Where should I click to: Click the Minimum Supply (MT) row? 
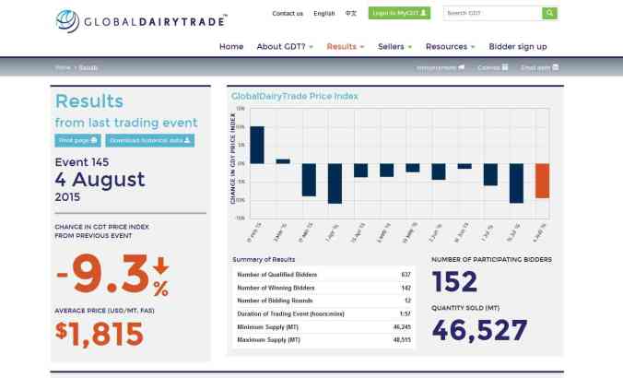[x=323, y=327]
